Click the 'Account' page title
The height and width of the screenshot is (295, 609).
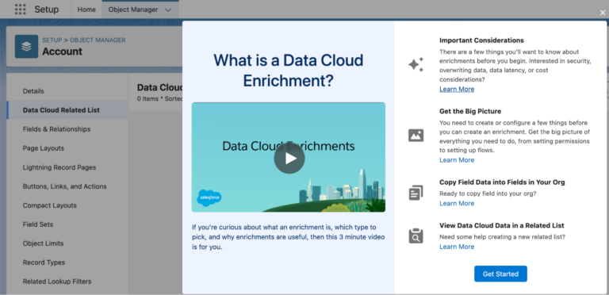pos(62,52)
